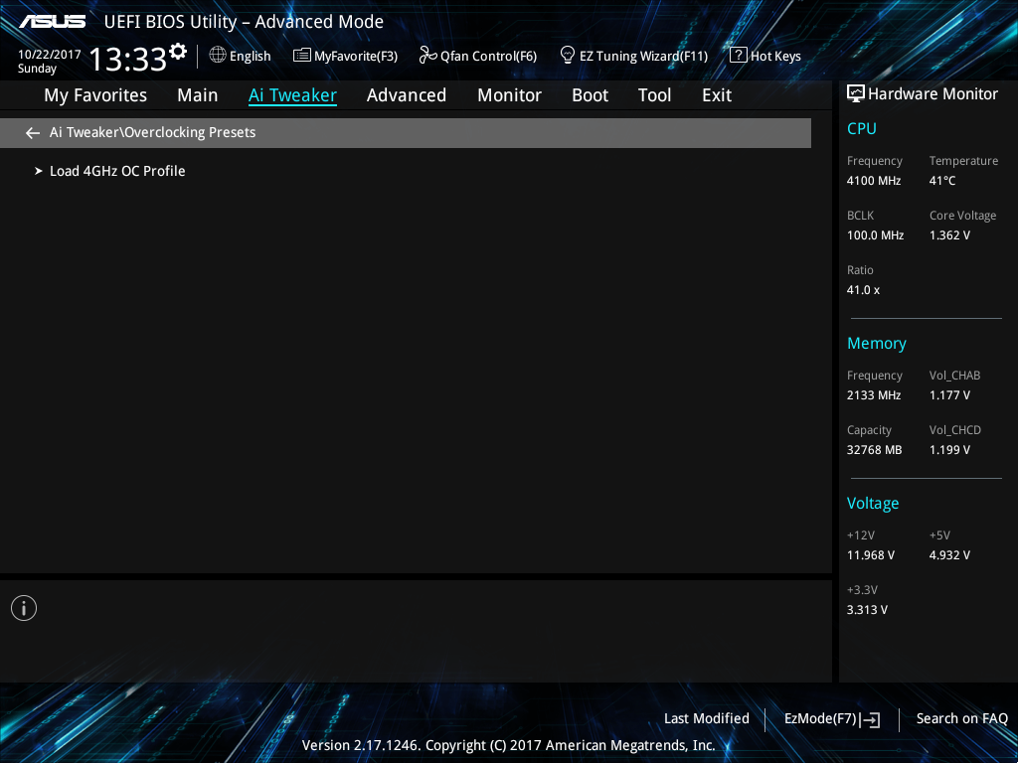Click the Ratio value 41.0 x

[x=864, y=290]
